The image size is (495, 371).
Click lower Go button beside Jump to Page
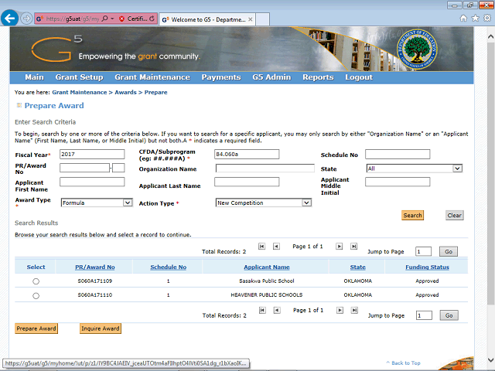point(449,315)
